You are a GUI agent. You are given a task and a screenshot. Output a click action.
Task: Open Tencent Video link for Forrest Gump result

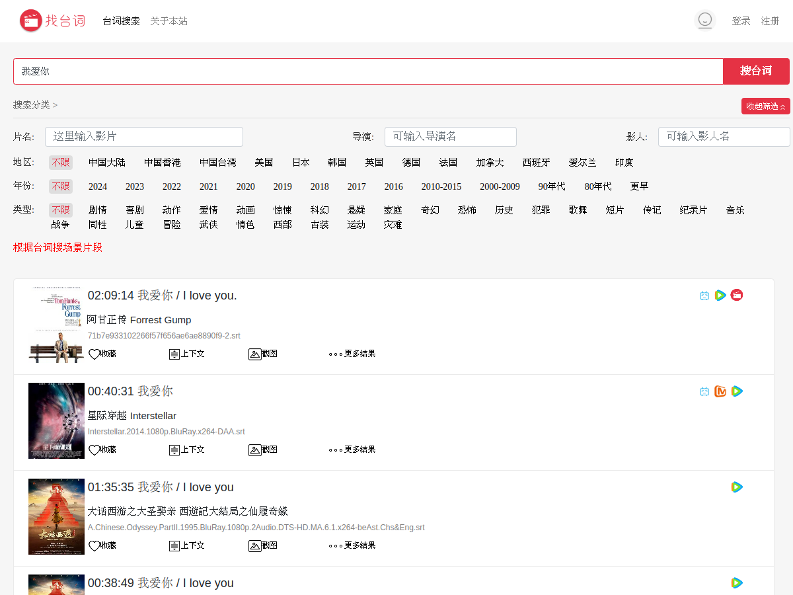(x=720, y=296)
